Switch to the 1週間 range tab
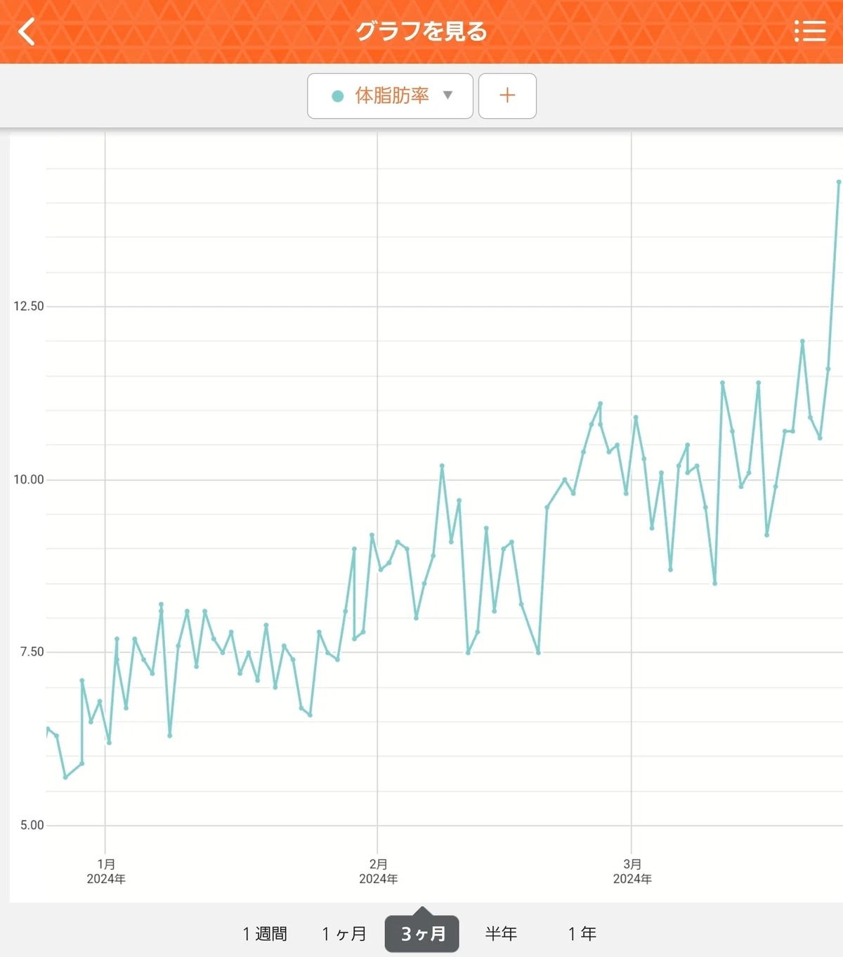 tap(265, 933)
